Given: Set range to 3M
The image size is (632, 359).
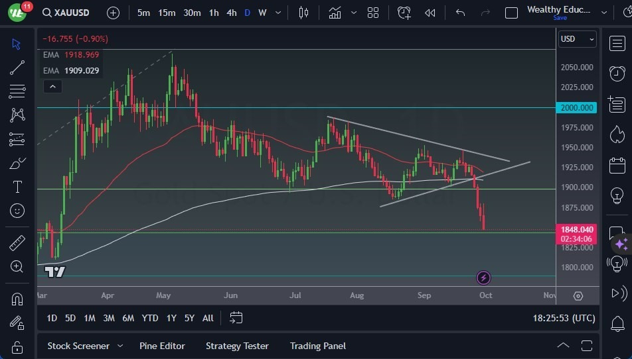Looking at the screenshot, I should point(109,318).
